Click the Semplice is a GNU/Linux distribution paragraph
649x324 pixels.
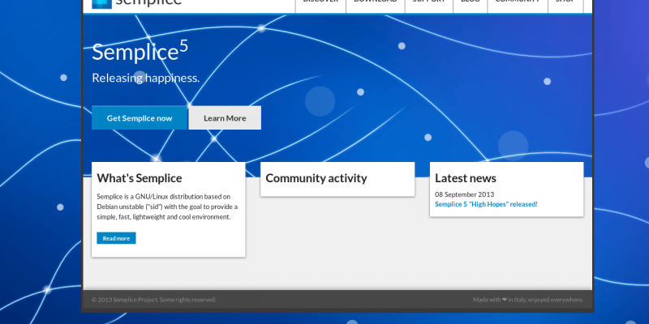(x=167, y=207)
